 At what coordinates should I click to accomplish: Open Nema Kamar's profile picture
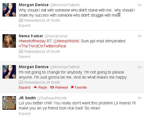9,41
